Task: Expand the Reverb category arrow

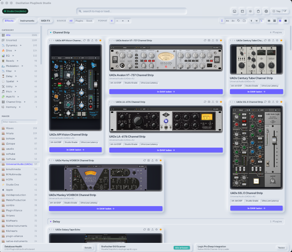Action: (x=18, y=61)
